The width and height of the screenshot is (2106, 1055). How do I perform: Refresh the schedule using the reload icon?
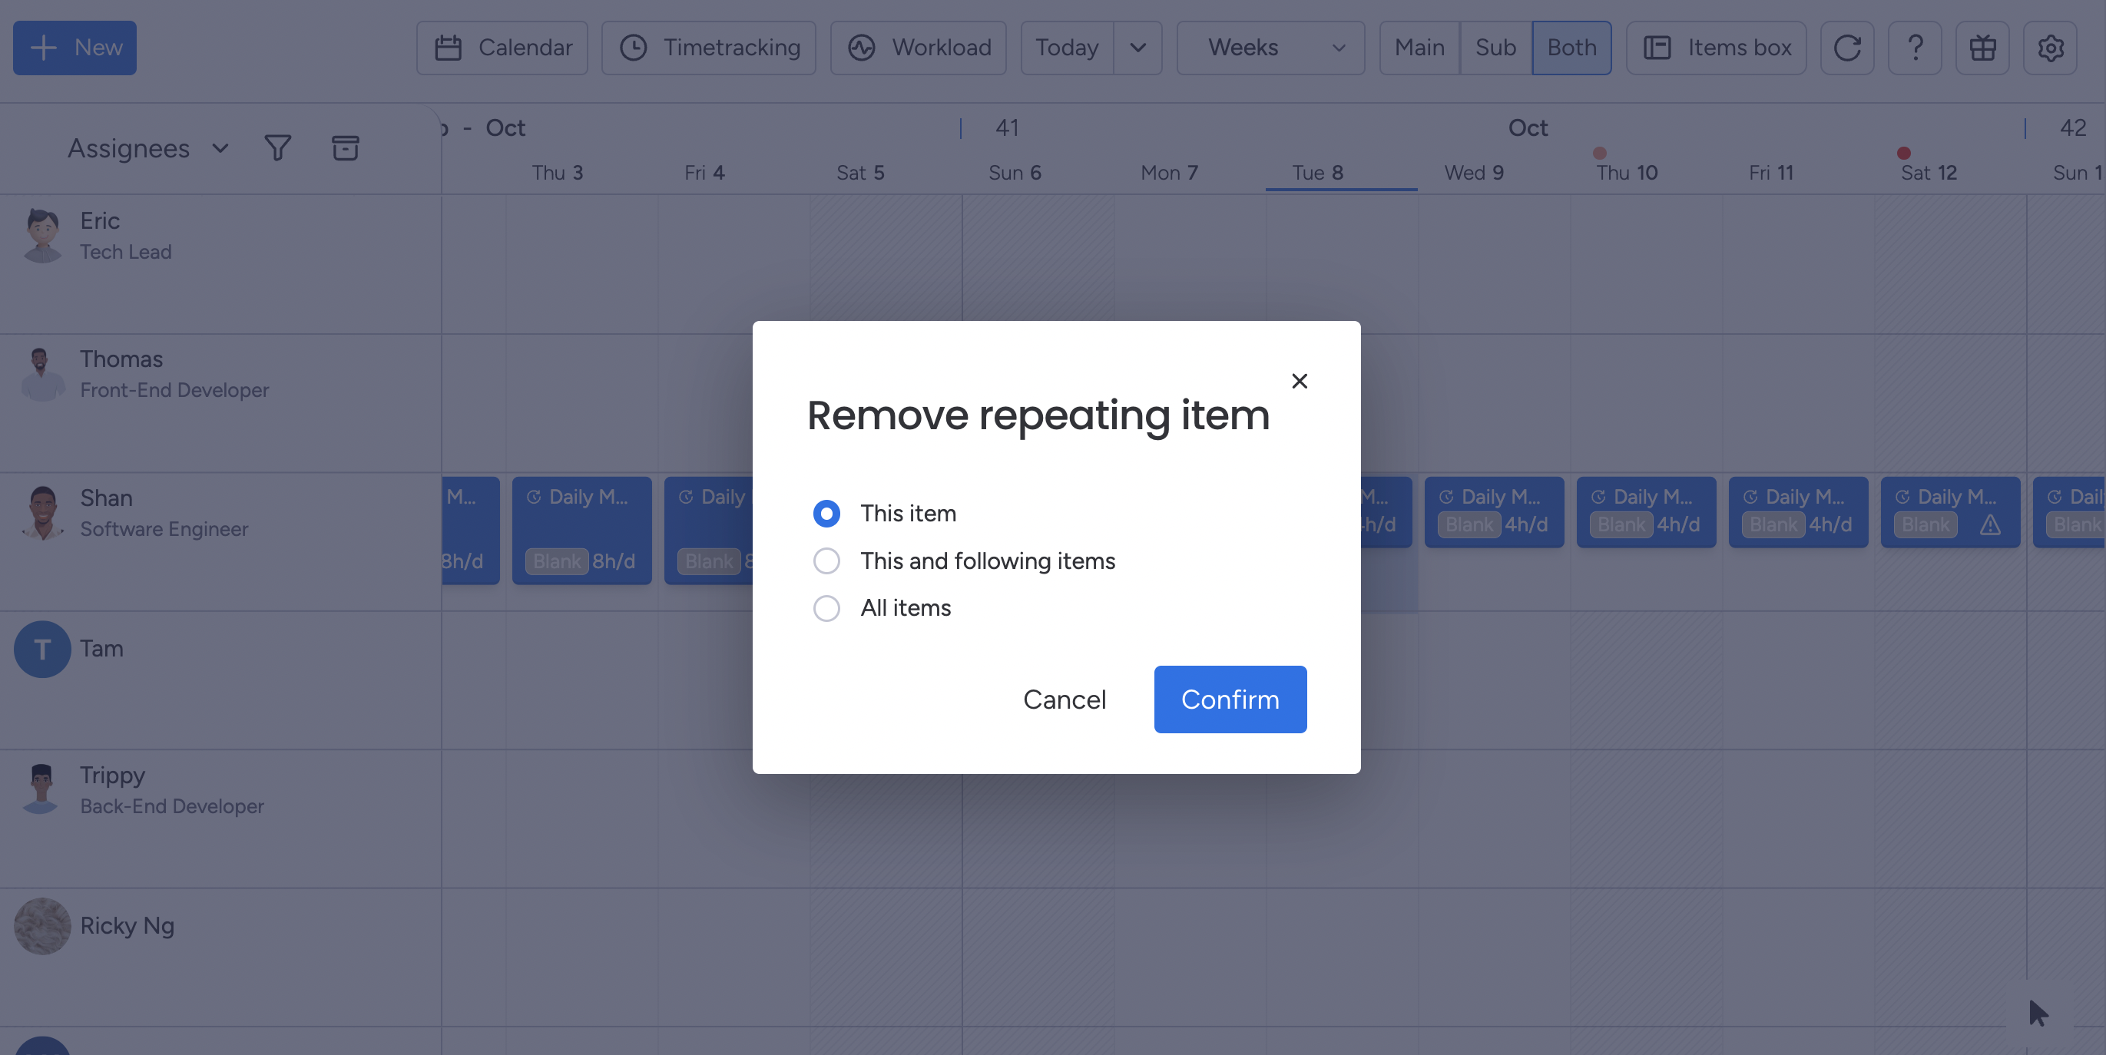pos(1847,48)
